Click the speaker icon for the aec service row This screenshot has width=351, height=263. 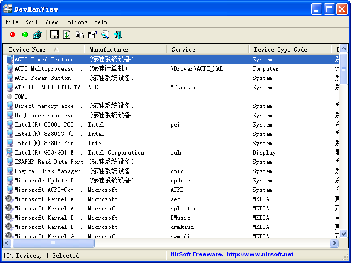9,199
